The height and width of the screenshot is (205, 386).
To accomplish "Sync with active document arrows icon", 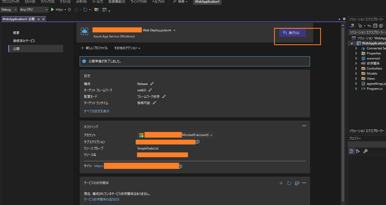I will (x=369, y=26).
